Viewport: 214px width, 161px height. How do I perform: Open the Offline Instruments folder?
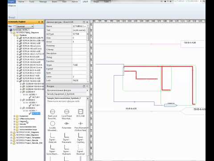[x=27, y=119]
